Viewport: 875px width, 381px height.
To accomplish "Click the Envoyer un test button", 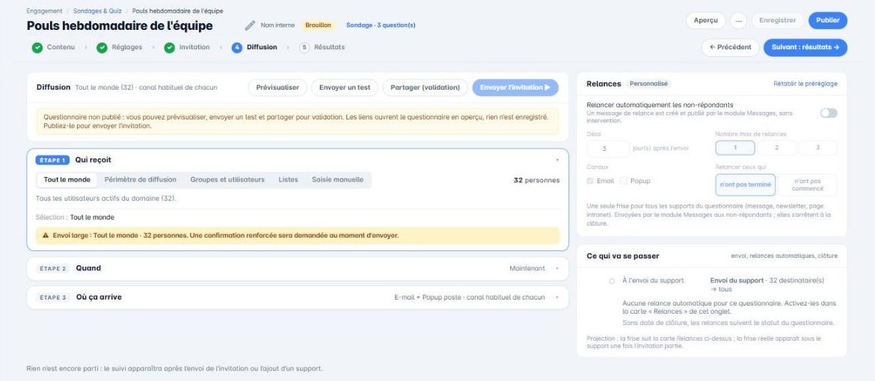I will coord(344,87).
